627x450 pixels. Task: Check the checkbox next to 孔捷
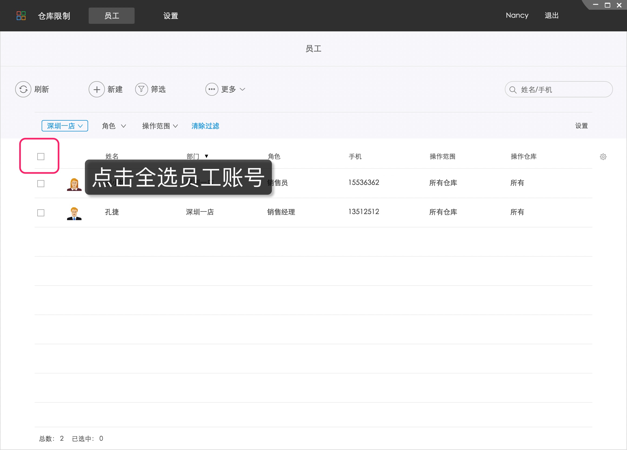pyautogui.click(x=40, y=213)
